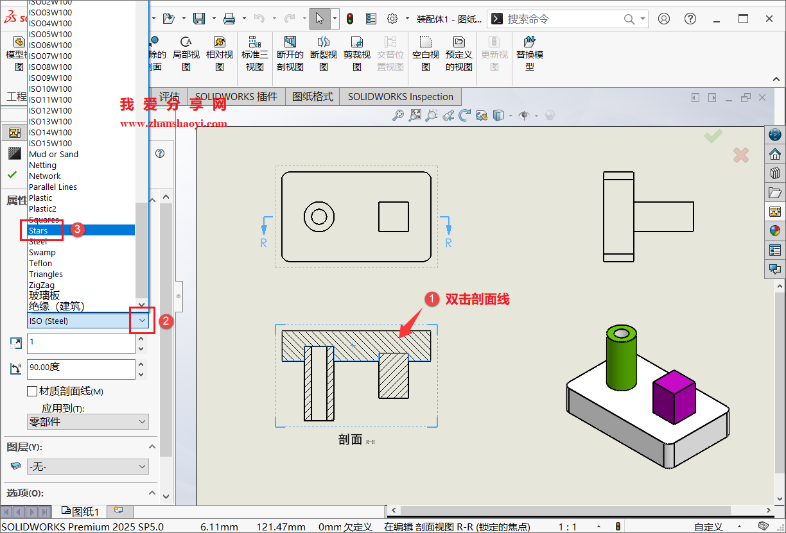Switch to the 图纸格式 tab
The height and width of the screenshot is (533, 786).
click(x=313, y=97)
